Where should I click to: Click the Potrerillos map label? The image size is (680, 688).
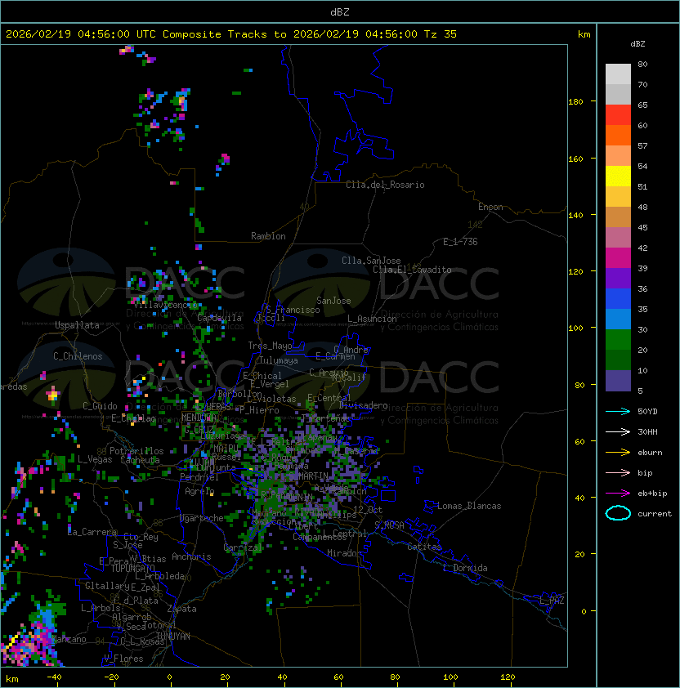point(136,451)
